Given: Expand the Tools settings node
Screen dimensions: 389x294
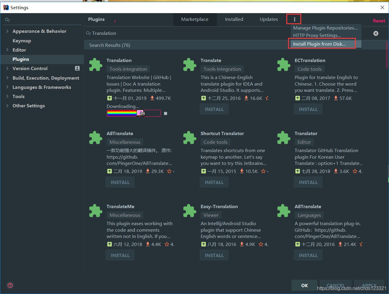Looking at the screenshot, I should coord(7,96).
